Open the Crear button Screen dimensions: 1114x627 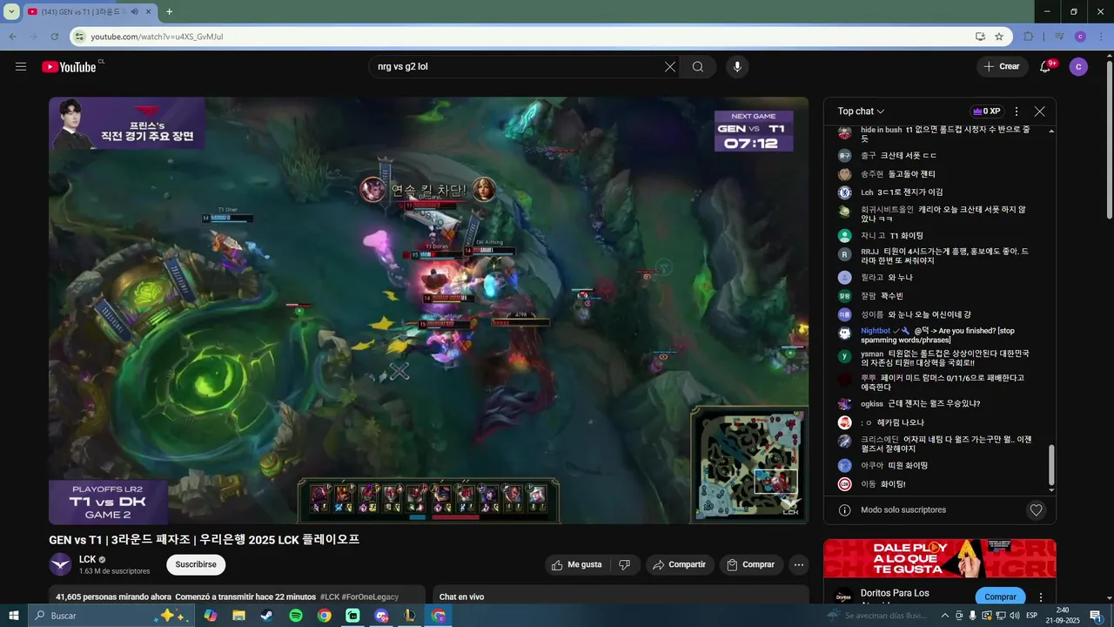1002,66
